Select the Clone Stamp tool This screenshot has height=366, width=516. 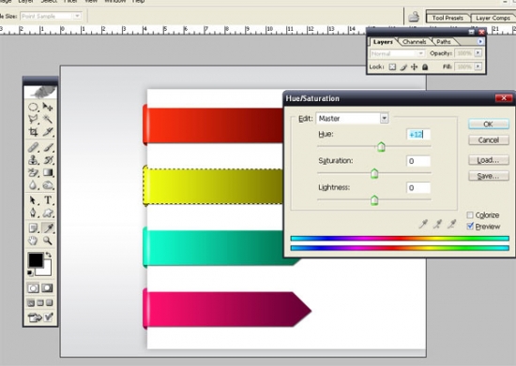pos(33,160)
